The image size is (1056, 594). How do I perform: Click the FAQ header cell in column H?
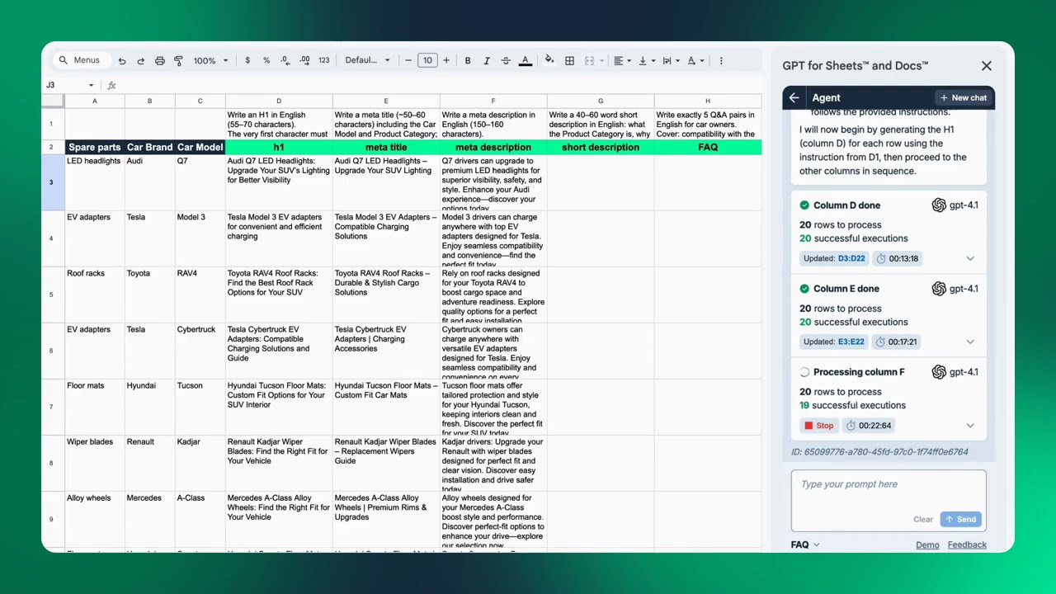[x=708, y=147]
